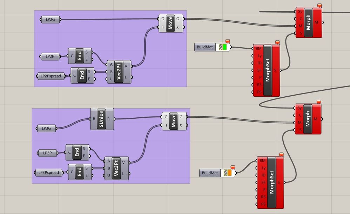This screenshot has height=214, width=350.
Task: Click the End component wired to LP3P
Action: click(77, 152)
